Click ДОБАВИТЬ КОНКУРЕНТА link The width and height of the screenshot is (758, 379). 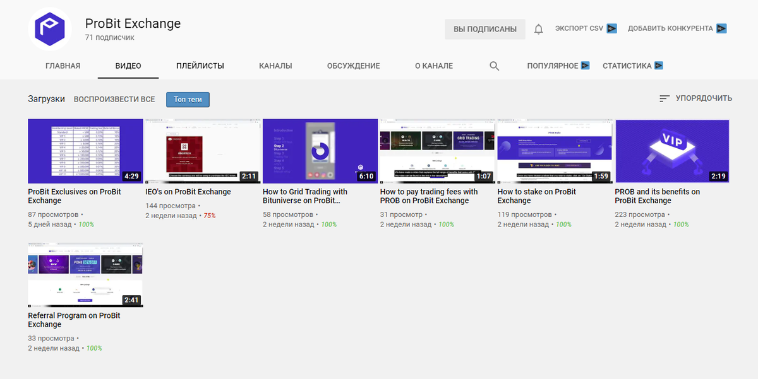pyautogui.click(x=670, y=28)
